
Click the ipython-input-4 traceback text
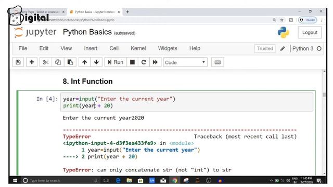110,143
